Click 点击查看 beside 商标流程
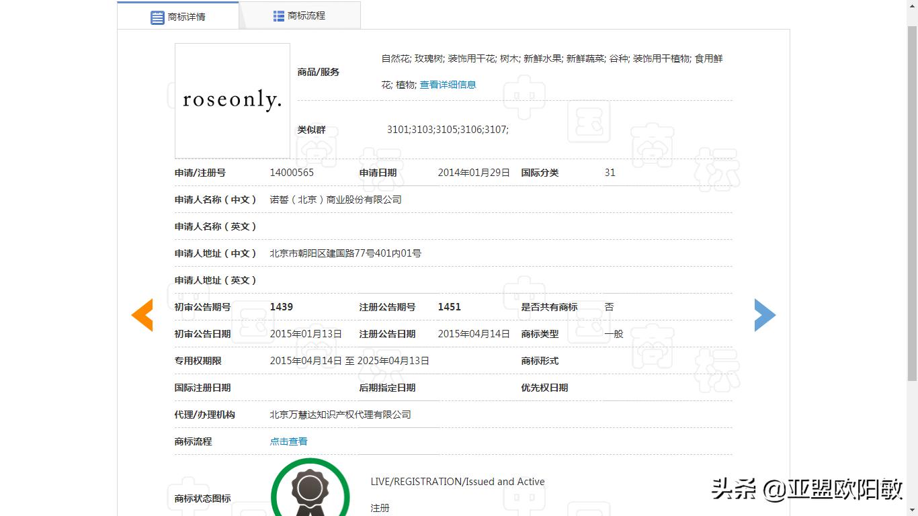This screenshot has width=918, height=516. [x=288, y=441]
